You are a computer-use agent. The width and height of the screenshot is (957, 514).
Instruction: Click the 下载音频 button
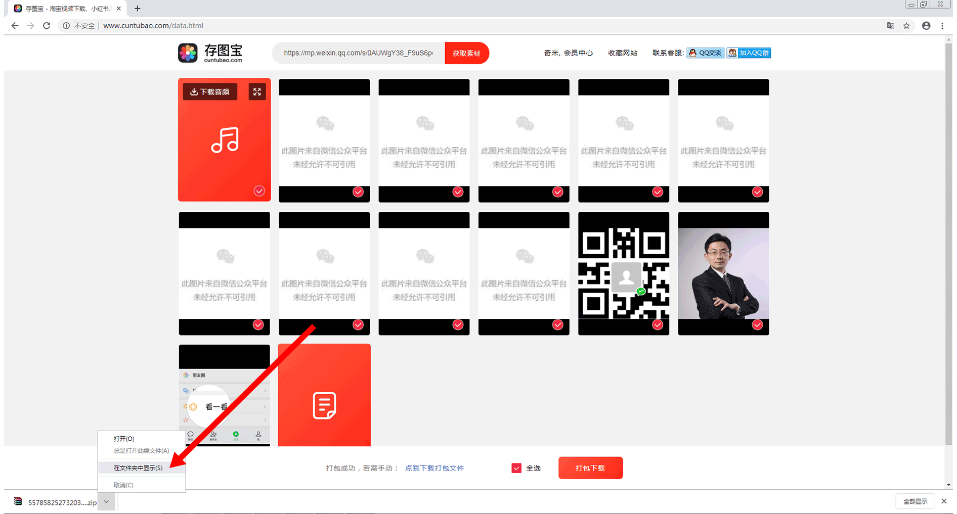pos(210,92)
